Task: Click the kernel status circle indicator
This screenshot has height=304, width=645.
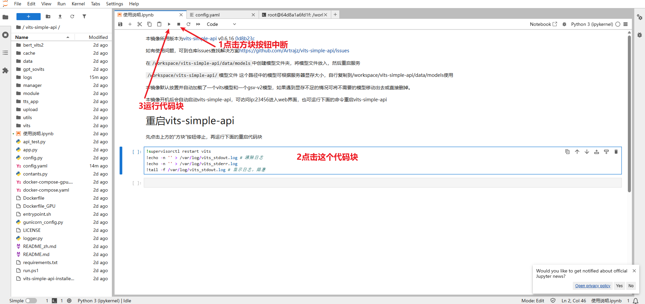Action: (618, 24)
